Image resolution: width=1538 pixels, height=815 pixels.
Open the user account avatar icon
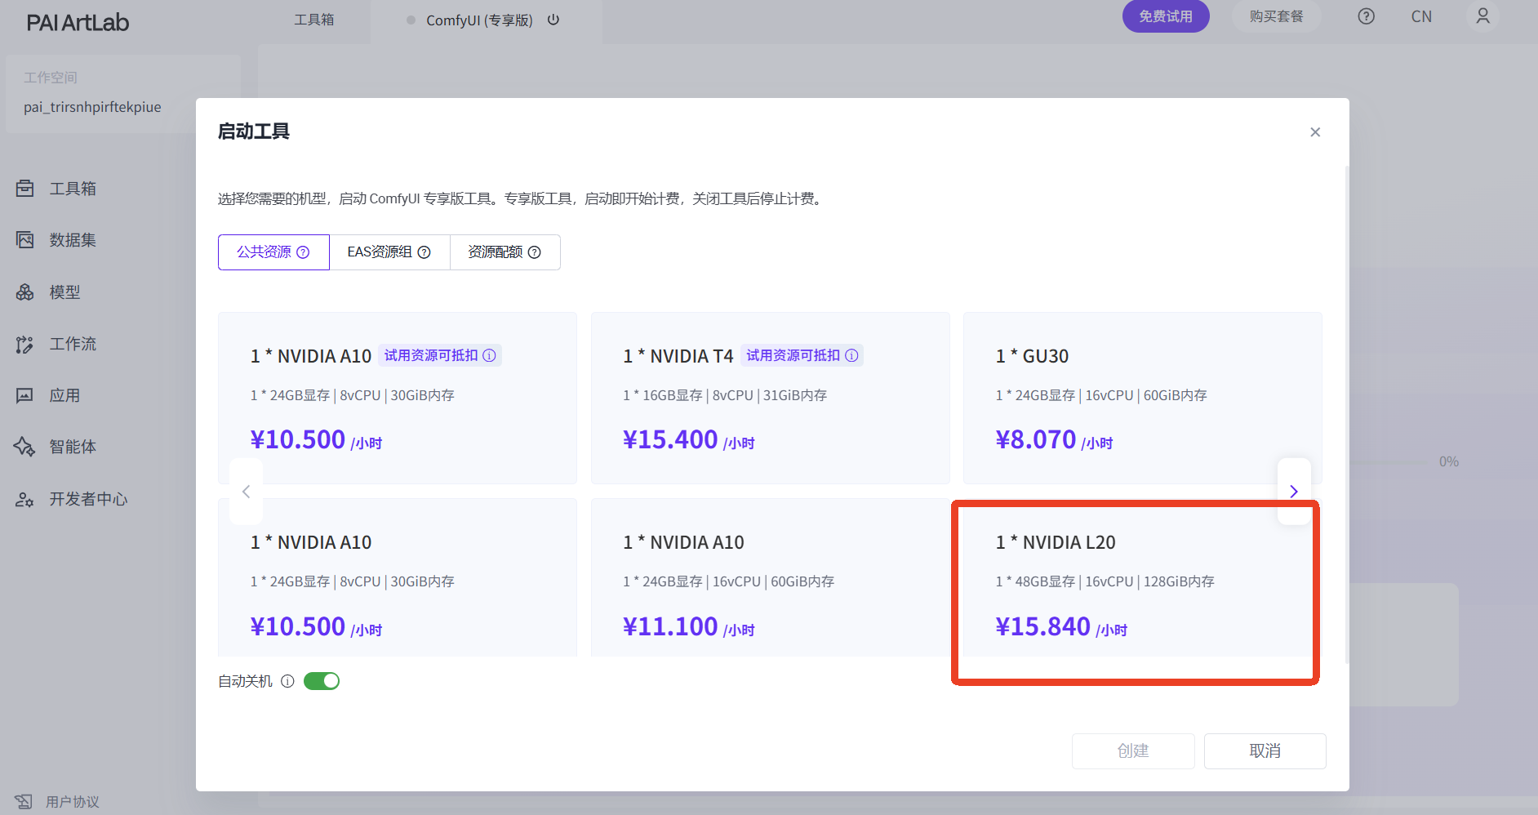[x=1483, y=16]
